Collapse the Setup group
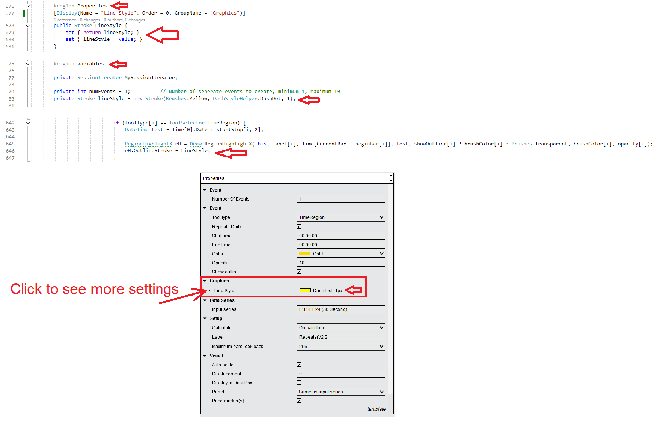Viewport: 666px width, 423px height. [x=205, y=318]
